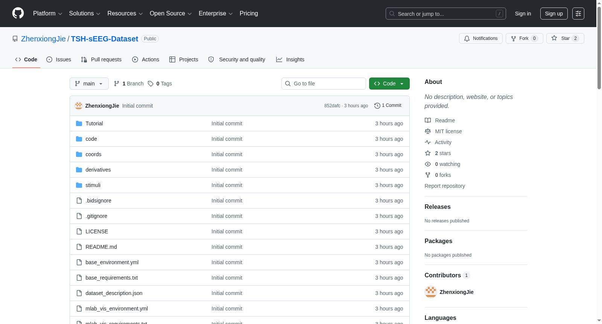Expand the Open Source menu
Image resolution: width=602 pixels, height=324 pixels.
click(x=171, y=14)
